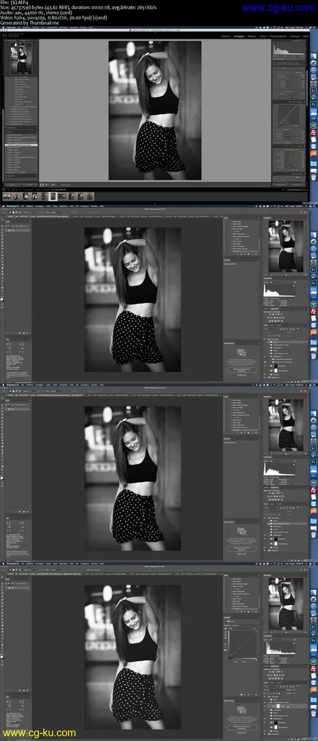Pick the white point eyedropper in the Curves panel
The width and height of the screenshot is (318, 741).
(x=225, y=637)
